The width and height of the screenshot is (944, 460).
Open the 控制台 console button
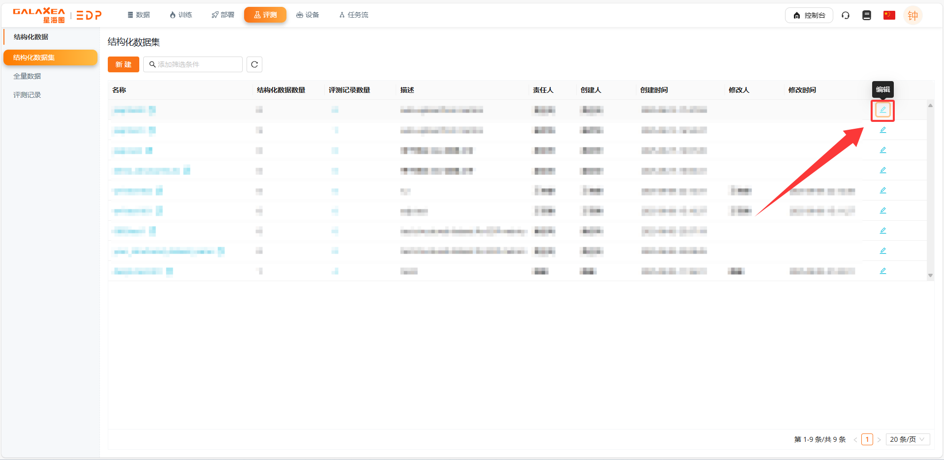pyautogui.click(x=809, y=15)
